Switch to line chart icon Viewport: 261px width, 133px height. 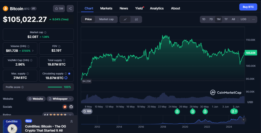[125, 19]
